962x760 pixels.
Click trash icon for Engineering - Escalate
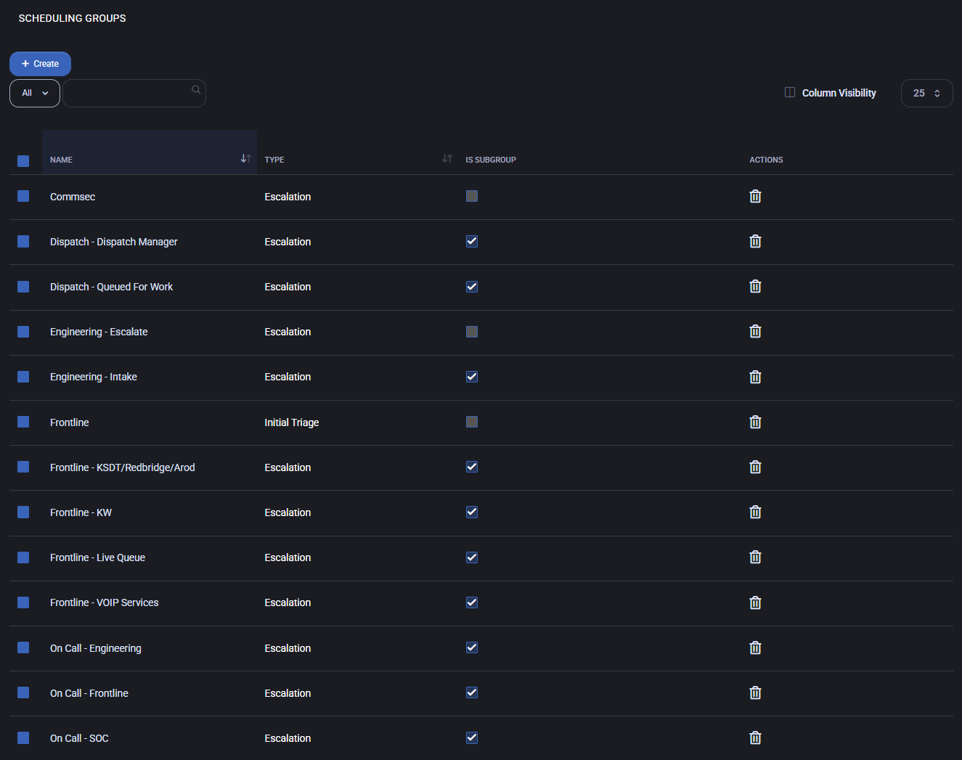pyautogui.click(x=755, y=332)
